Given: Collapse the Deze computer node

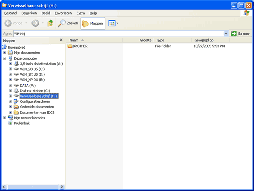Looking at the screenshot, I should (4, 58).
